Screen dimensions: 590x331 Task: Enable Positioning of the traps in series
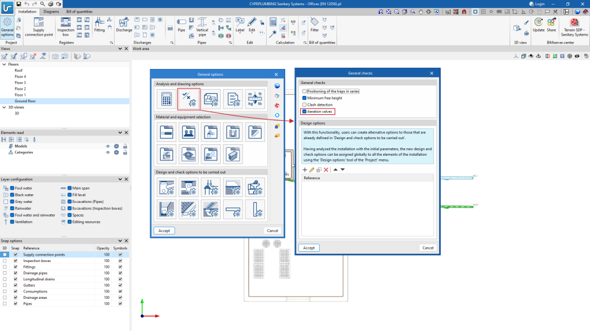(x=304, y=91)
